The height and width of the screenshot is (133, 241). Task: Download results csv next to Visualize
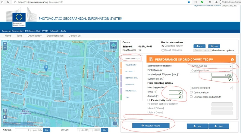coord(197,126)
